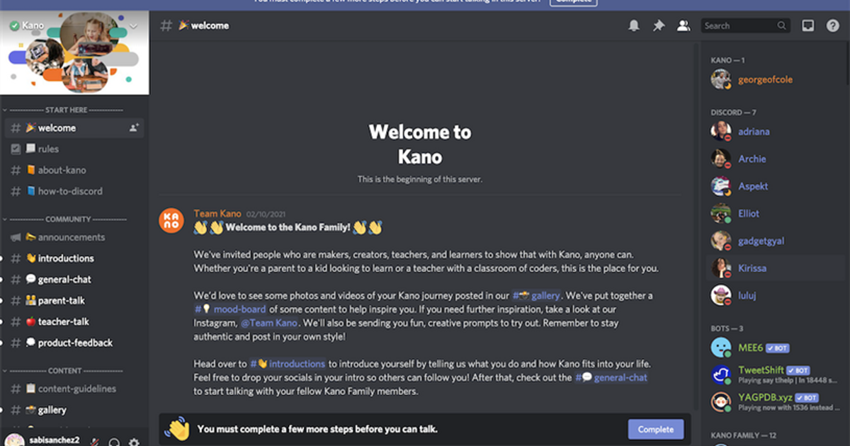Open the inbox icon

(x=808, y=25)
